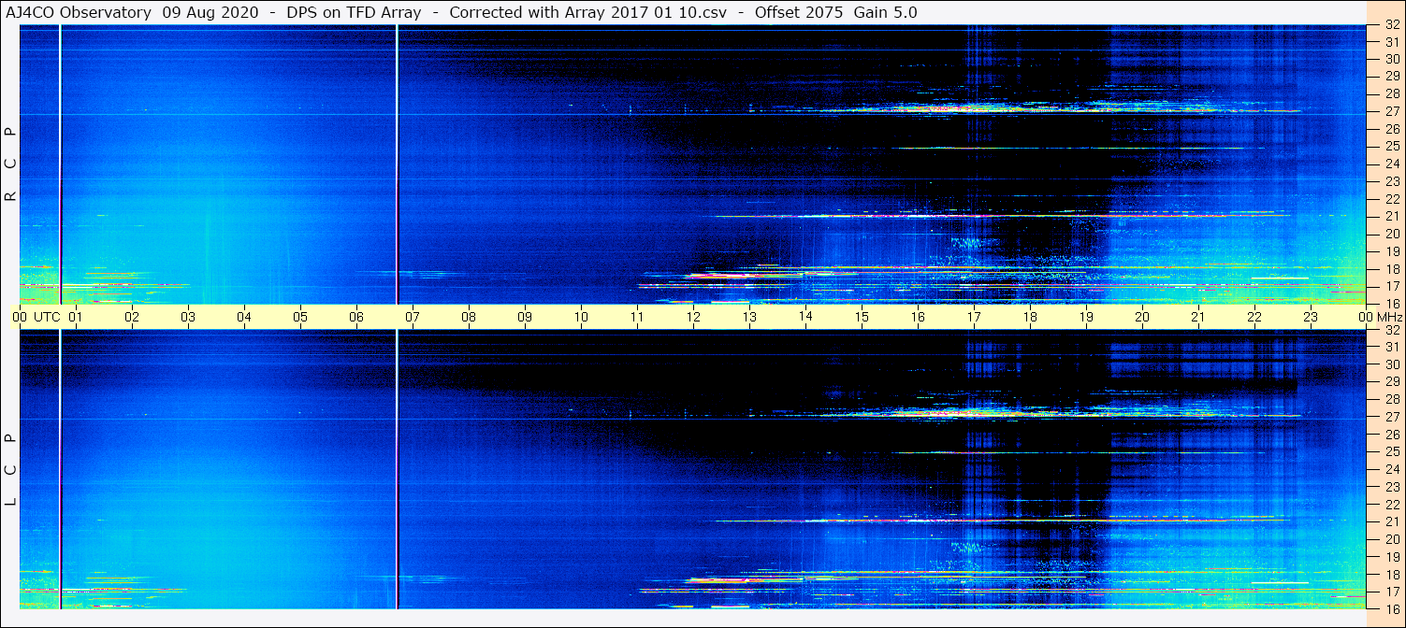Click the 27 MHz label of RCP panel
The height and width of the screenshot is (628, 1406).
click(1392, 111)
